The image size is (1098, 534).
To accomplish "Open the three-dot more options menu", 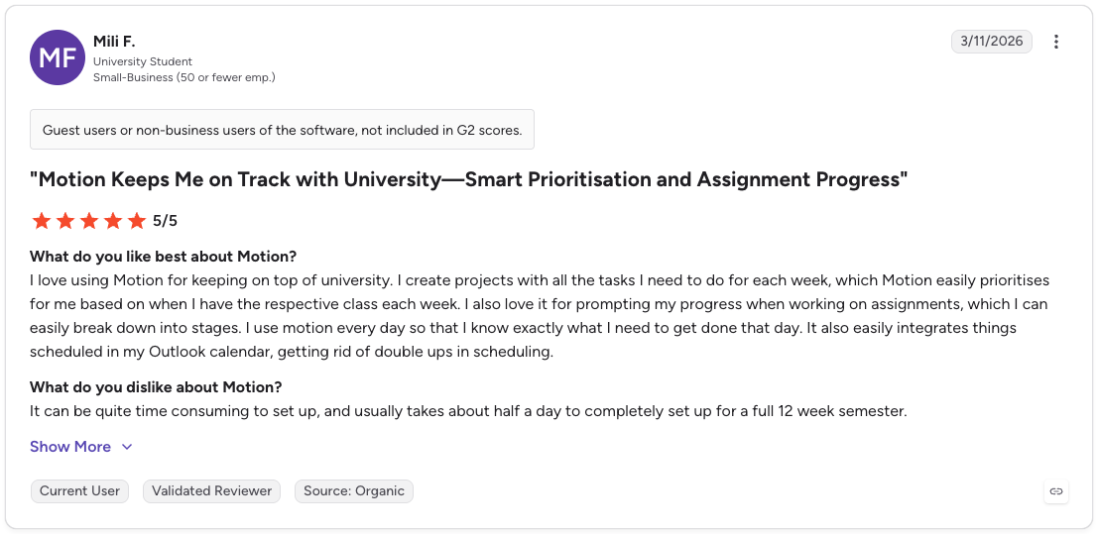I will tap(1056, 42).
